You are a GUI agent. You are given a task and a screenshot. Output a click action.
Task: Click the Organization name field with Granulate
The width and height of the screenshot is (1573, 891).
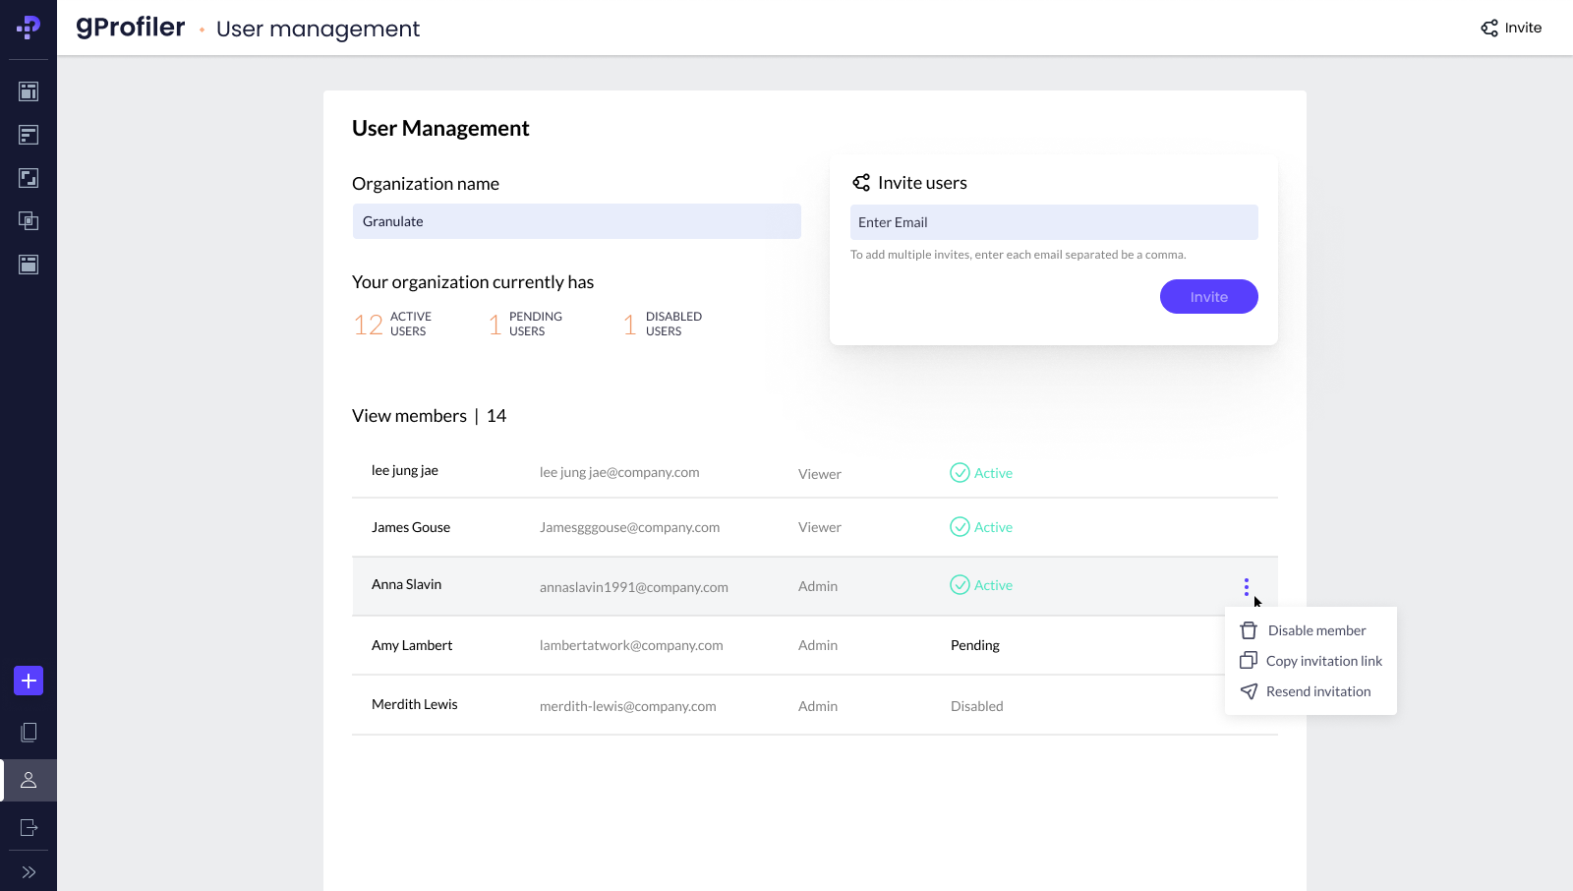(x=576, y=221)
